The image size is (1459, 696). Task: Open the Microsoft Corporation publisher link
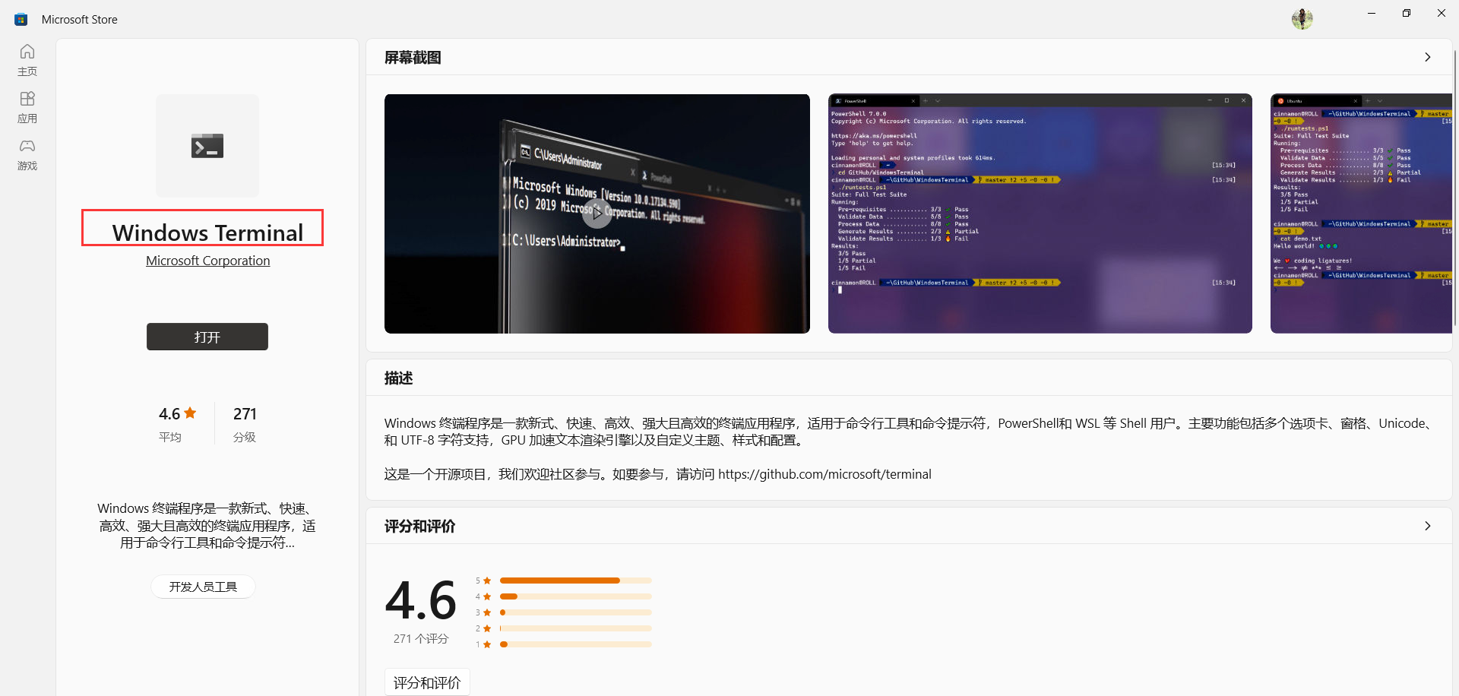(207, 261)
